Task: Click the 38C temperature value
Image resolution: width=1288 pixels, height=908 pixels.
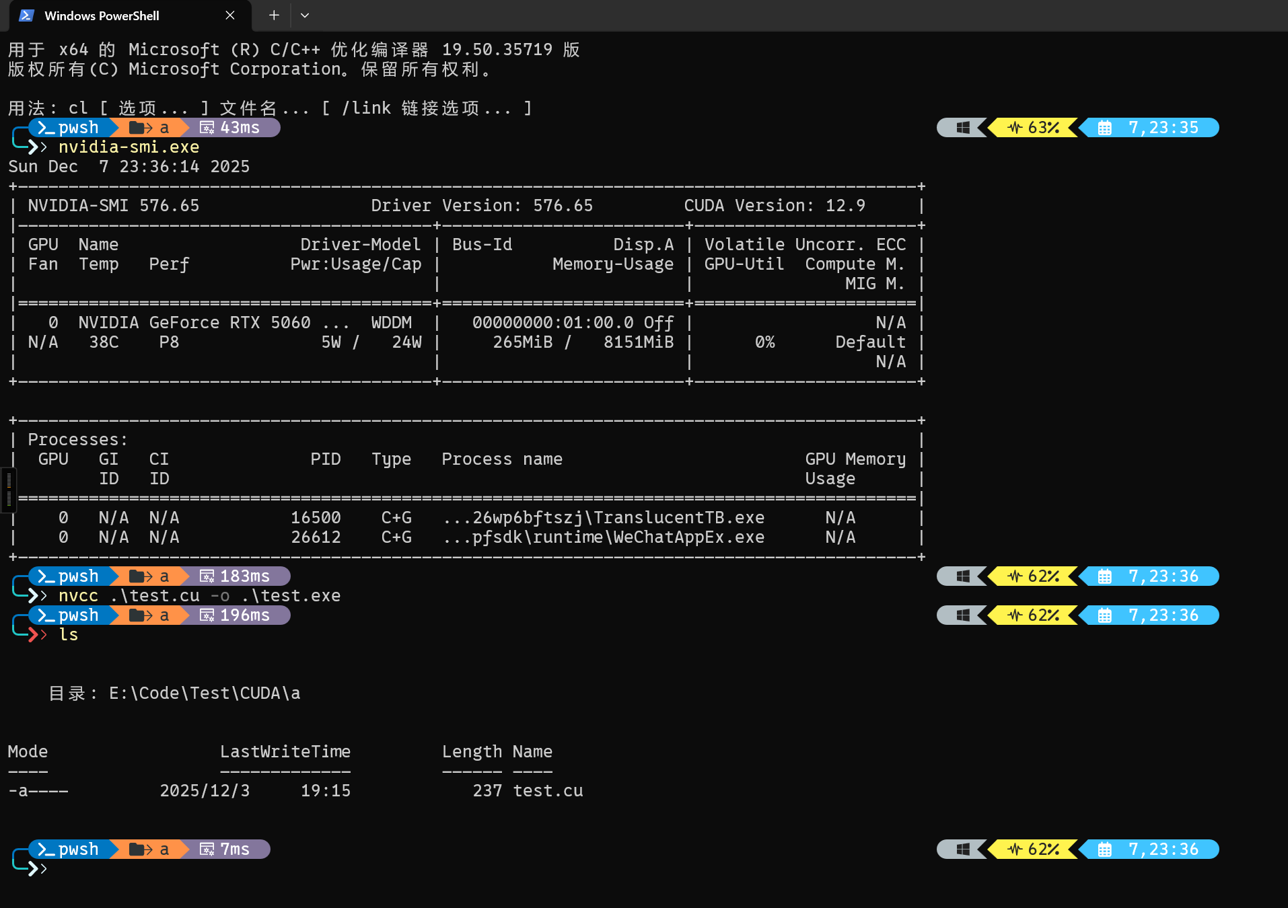Action: [x=104, y=342]
